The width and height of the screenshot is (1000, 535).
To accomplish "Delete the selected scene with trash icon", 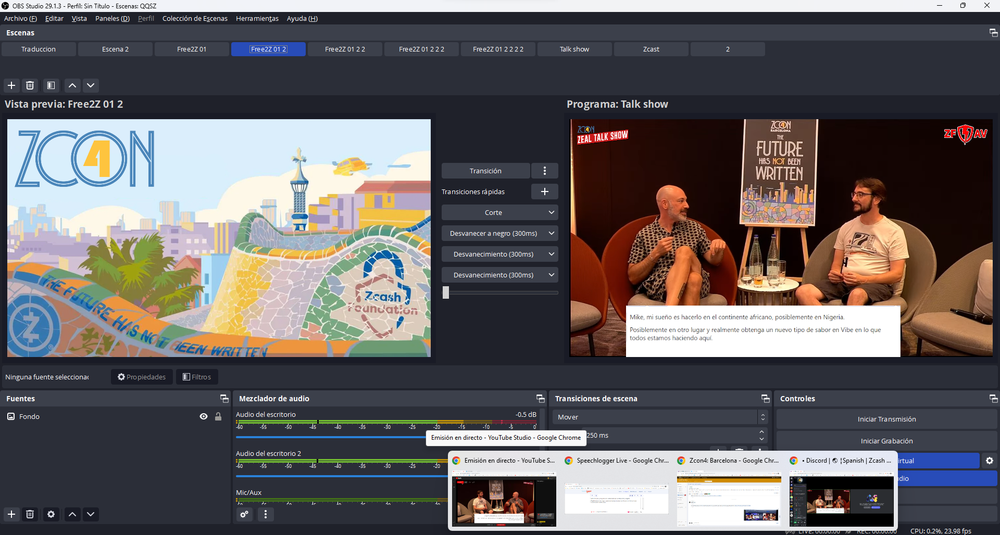I will pos(30,85).
